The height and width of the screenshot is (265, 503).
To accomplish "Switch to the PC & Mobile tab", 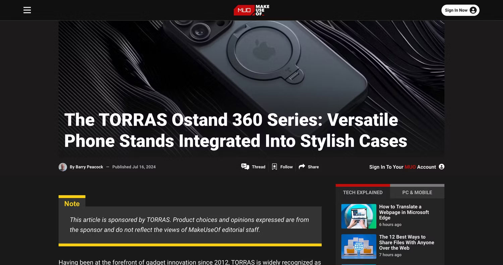I will click(x=417, y=192).
